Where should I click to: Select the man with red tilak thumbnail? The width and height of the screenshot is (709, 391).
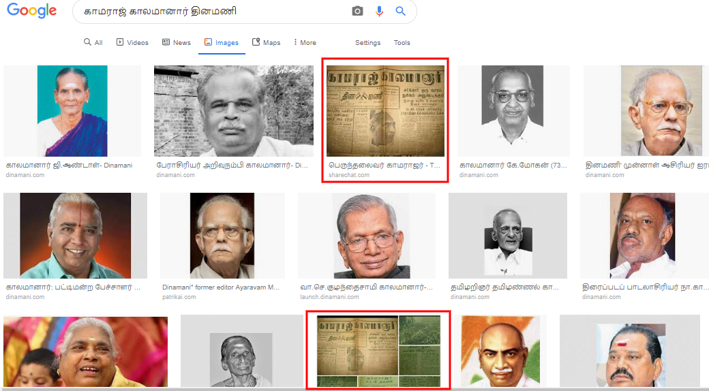[x=76, y=236]
